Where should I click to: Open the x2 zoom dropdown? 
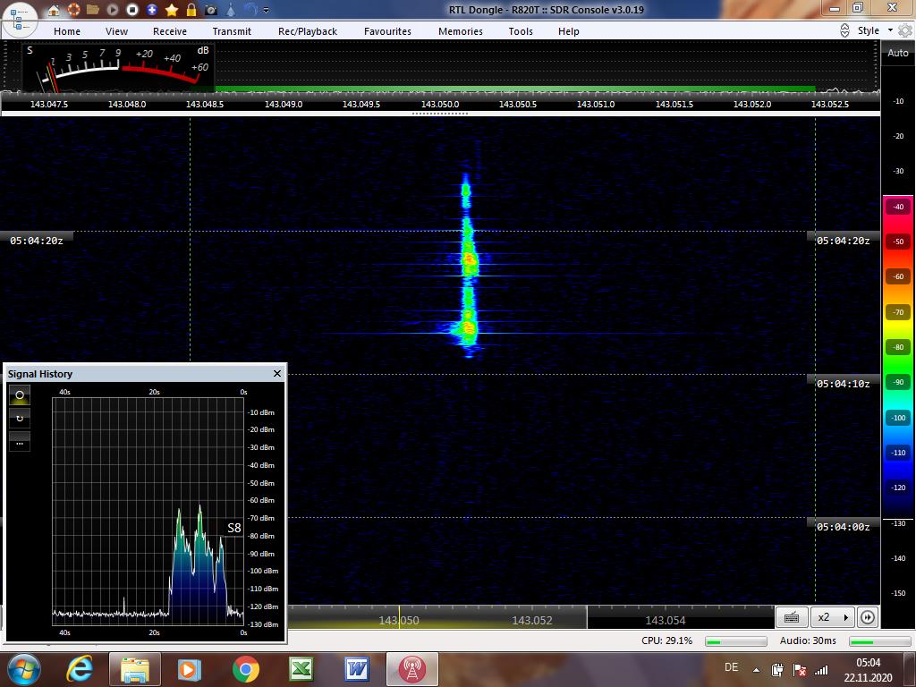(832, 617)
